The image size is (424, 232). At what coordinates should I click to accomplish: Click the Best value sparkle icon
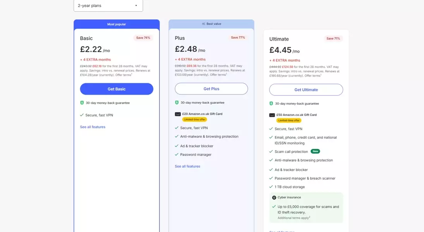tap(204, 24)
